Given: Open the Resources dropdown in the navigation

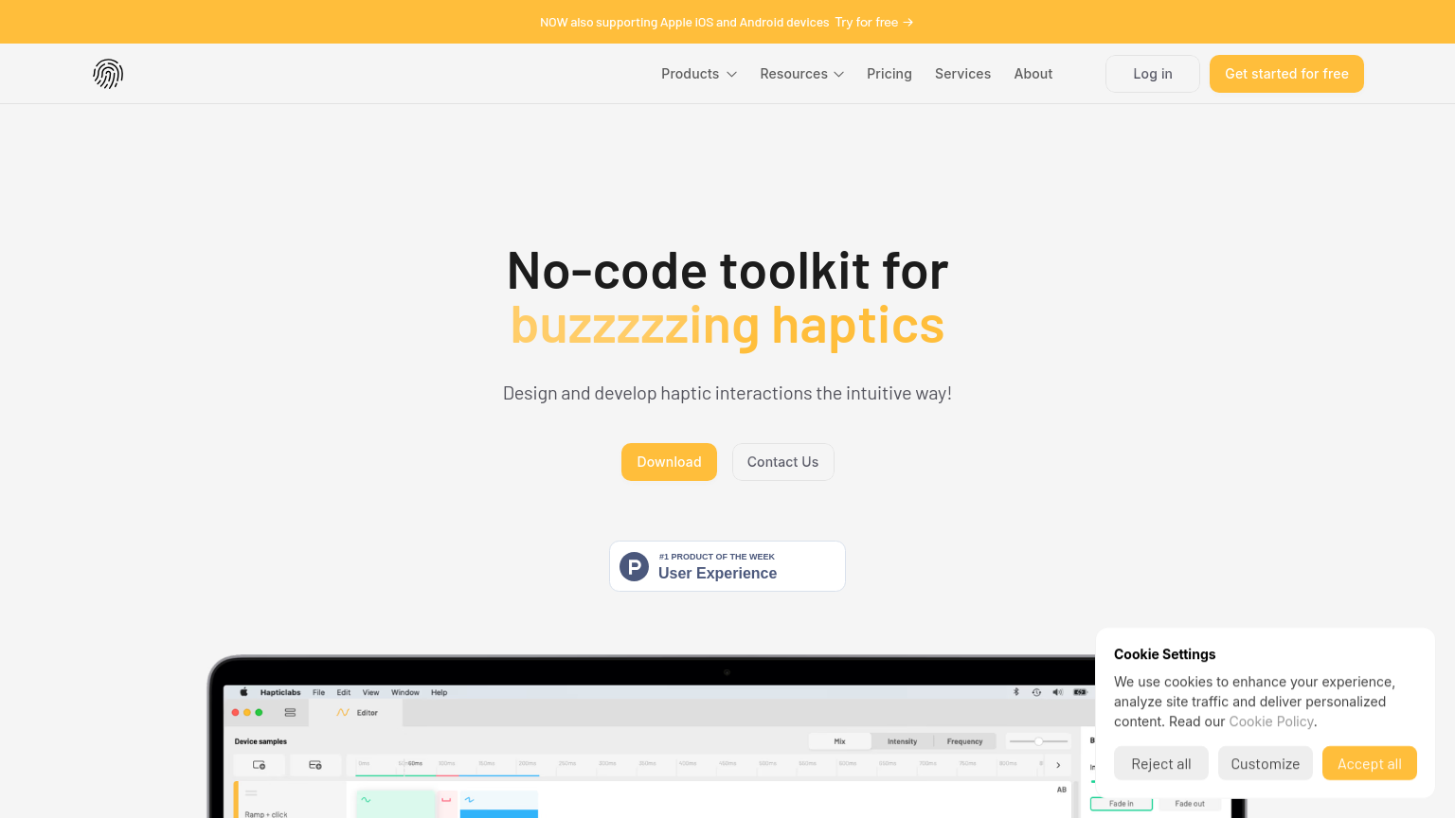Looking at the screenshot, I should click(801, 74).
